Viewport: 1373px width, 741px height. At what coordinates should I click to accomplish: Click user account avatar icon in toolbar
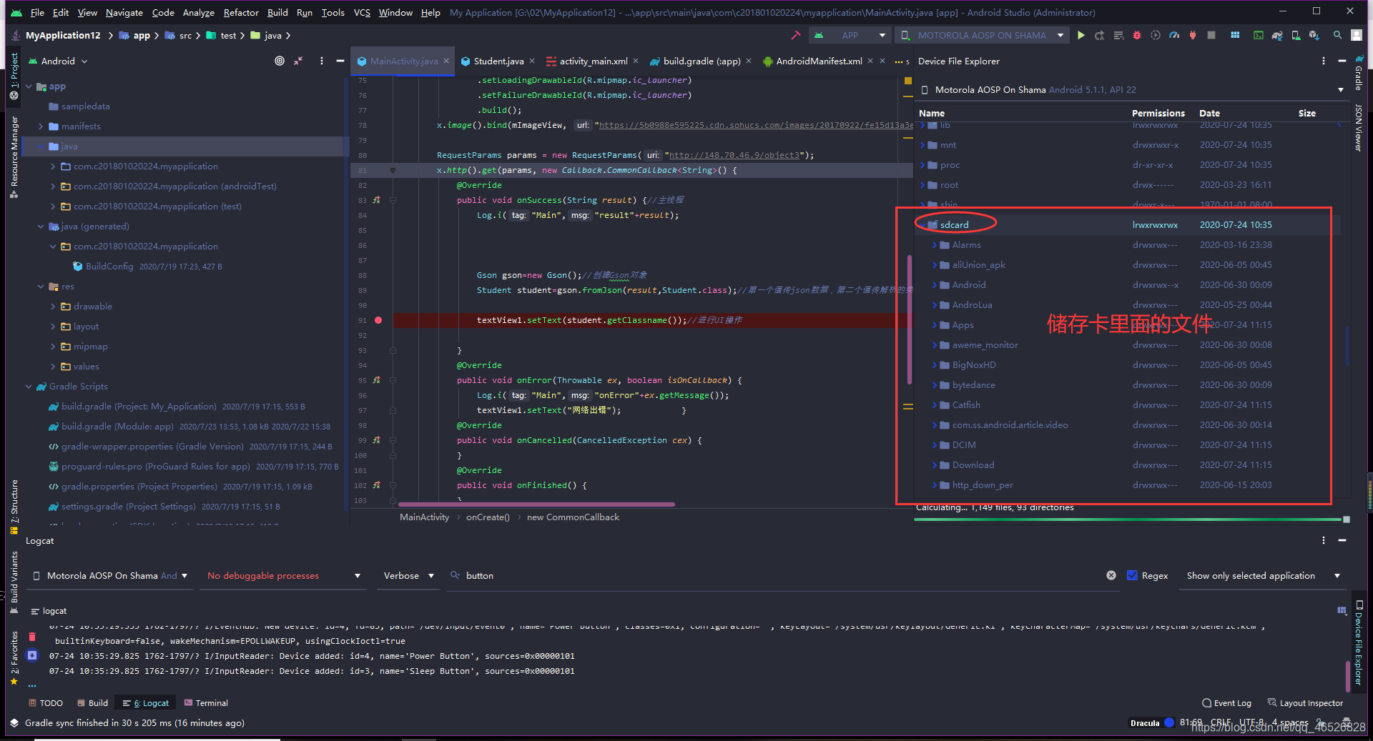pos(1357,35)
